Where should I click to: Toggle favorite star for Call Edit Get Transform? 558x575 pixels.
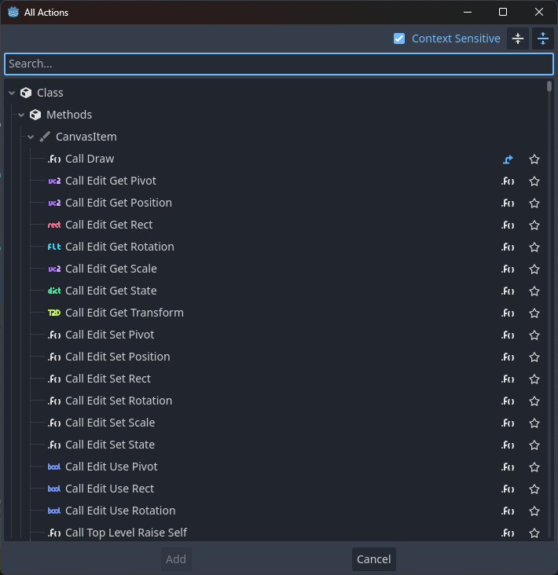pos(534,313)
